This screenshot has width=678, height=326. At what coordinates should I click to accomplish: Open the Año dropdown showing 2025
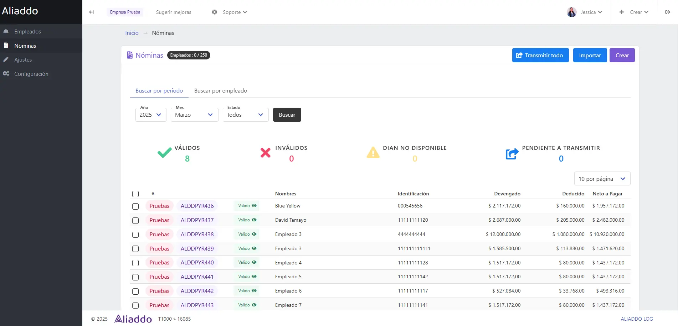[x=151, y=115]
